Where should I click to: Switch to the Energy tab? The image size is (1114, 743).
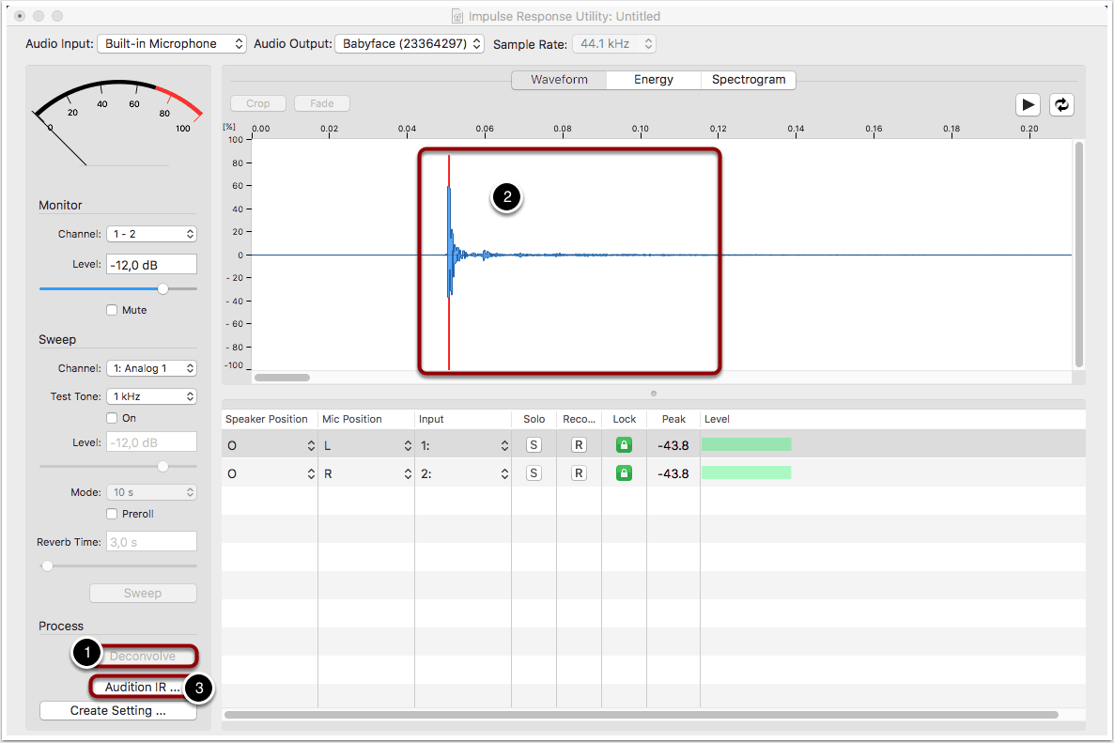click(x=654, y=80)
